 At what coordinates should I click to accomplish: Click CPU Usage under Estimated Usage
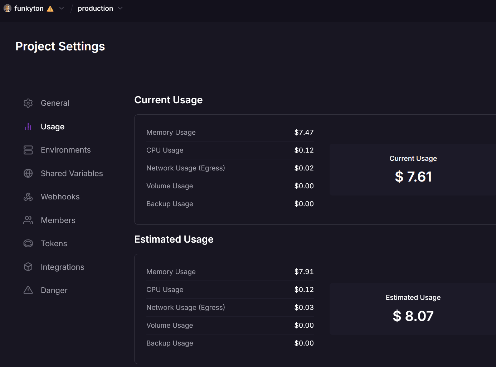click(165, 289)
